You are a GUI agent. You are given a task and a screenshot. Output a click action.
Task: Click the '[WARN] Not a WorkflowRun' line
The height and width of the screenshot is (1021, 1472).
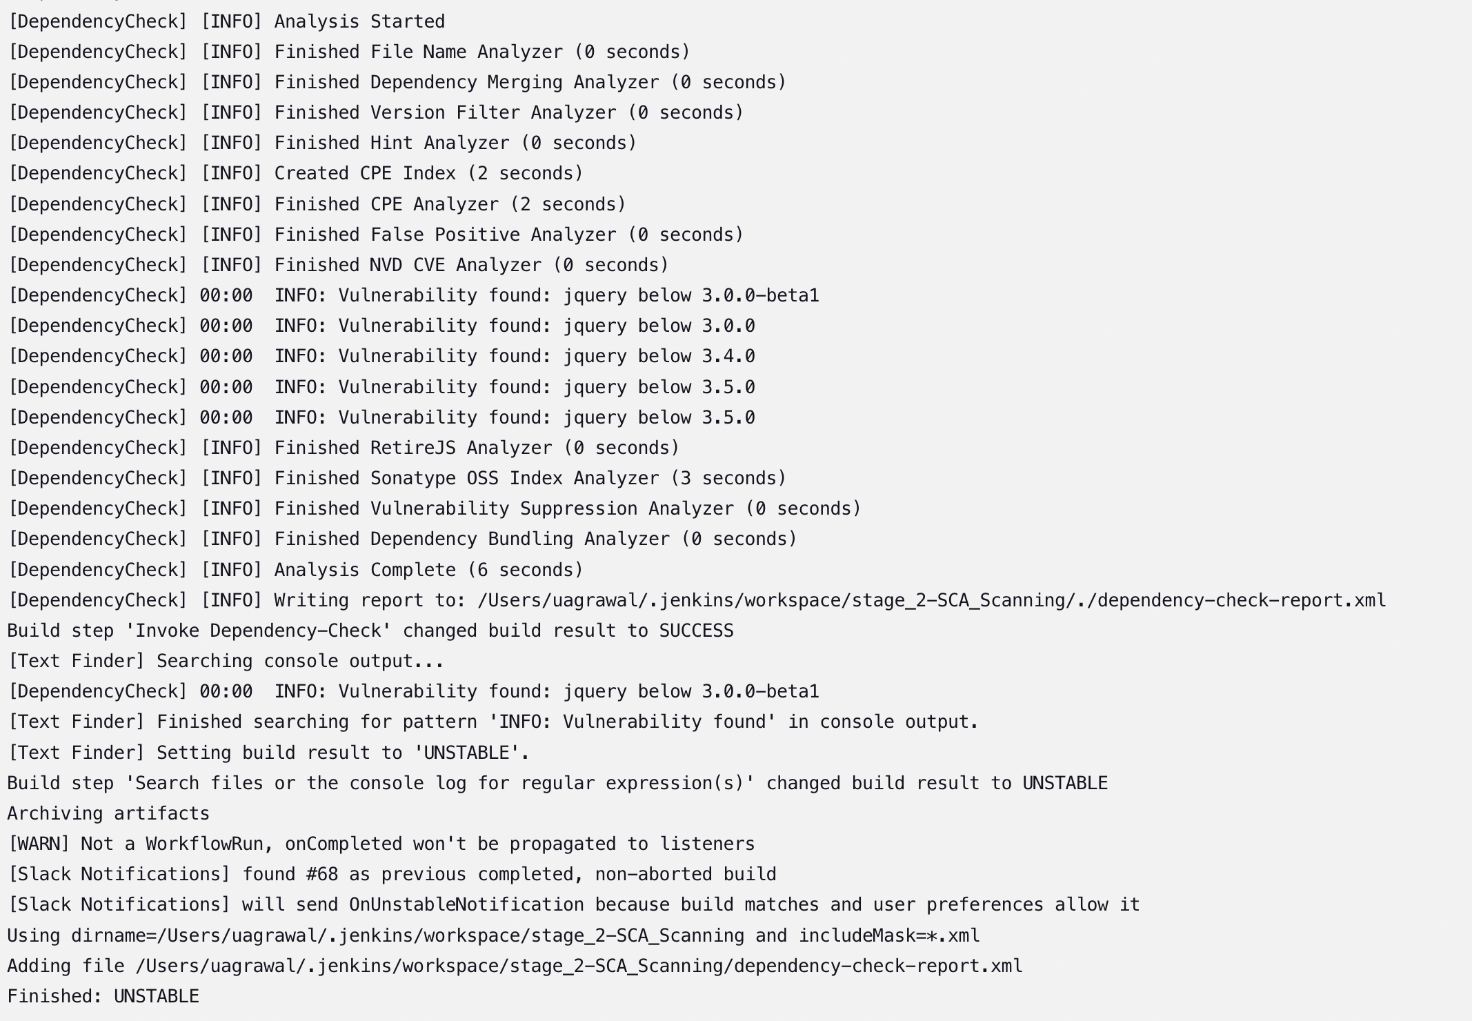click(381, 844)
